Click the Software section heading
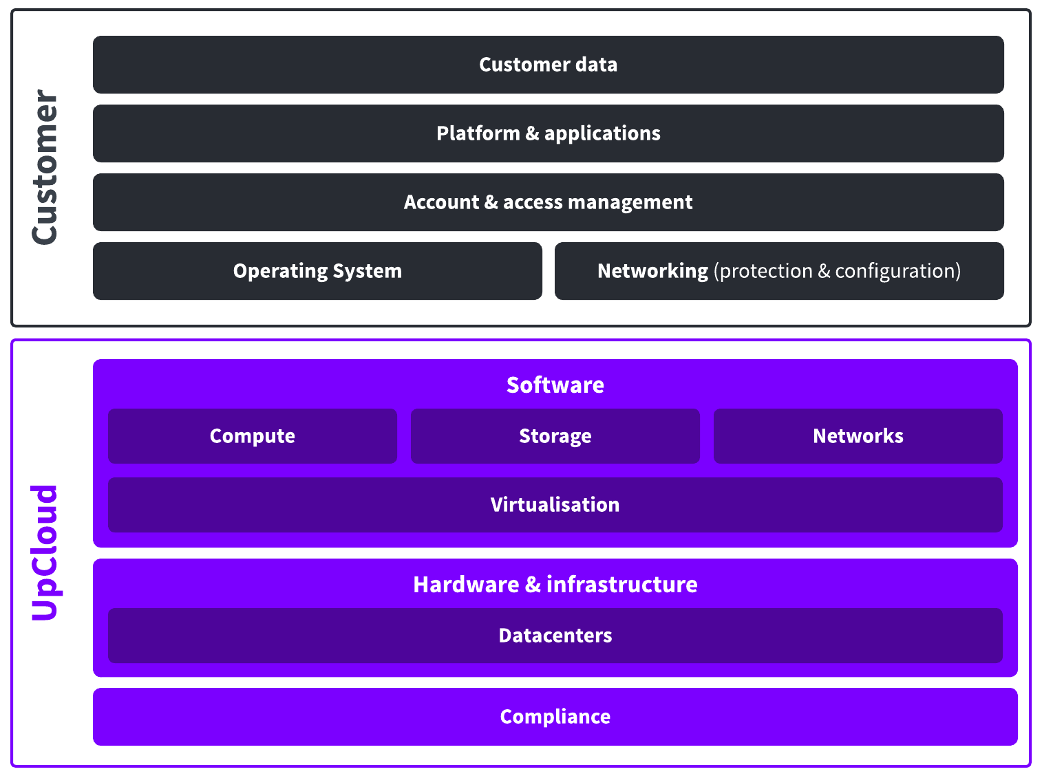The width and height of the screenshot is (1042, 778). point(555,385)
